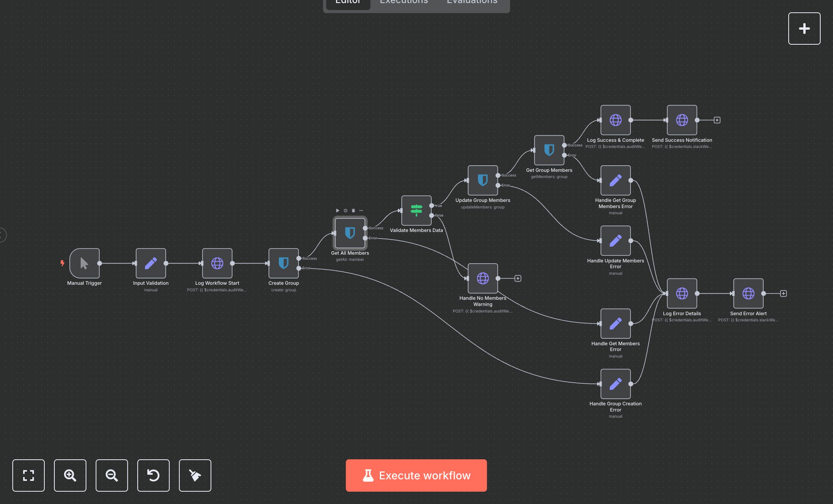Switch to the Executions tab
Screen dimensions: 833x504
[404, 2]
